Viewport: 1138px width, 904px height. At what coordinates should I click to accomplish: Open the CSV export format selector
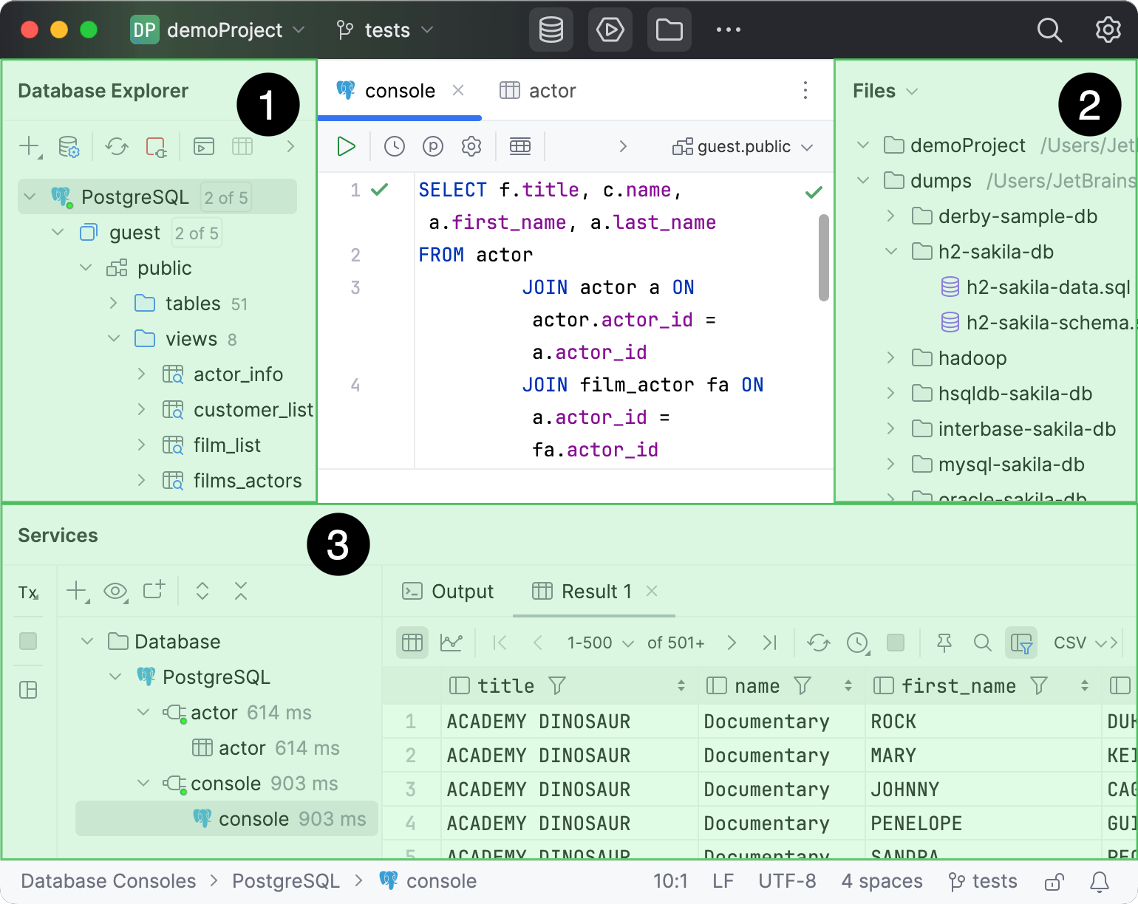(1077, 643)
